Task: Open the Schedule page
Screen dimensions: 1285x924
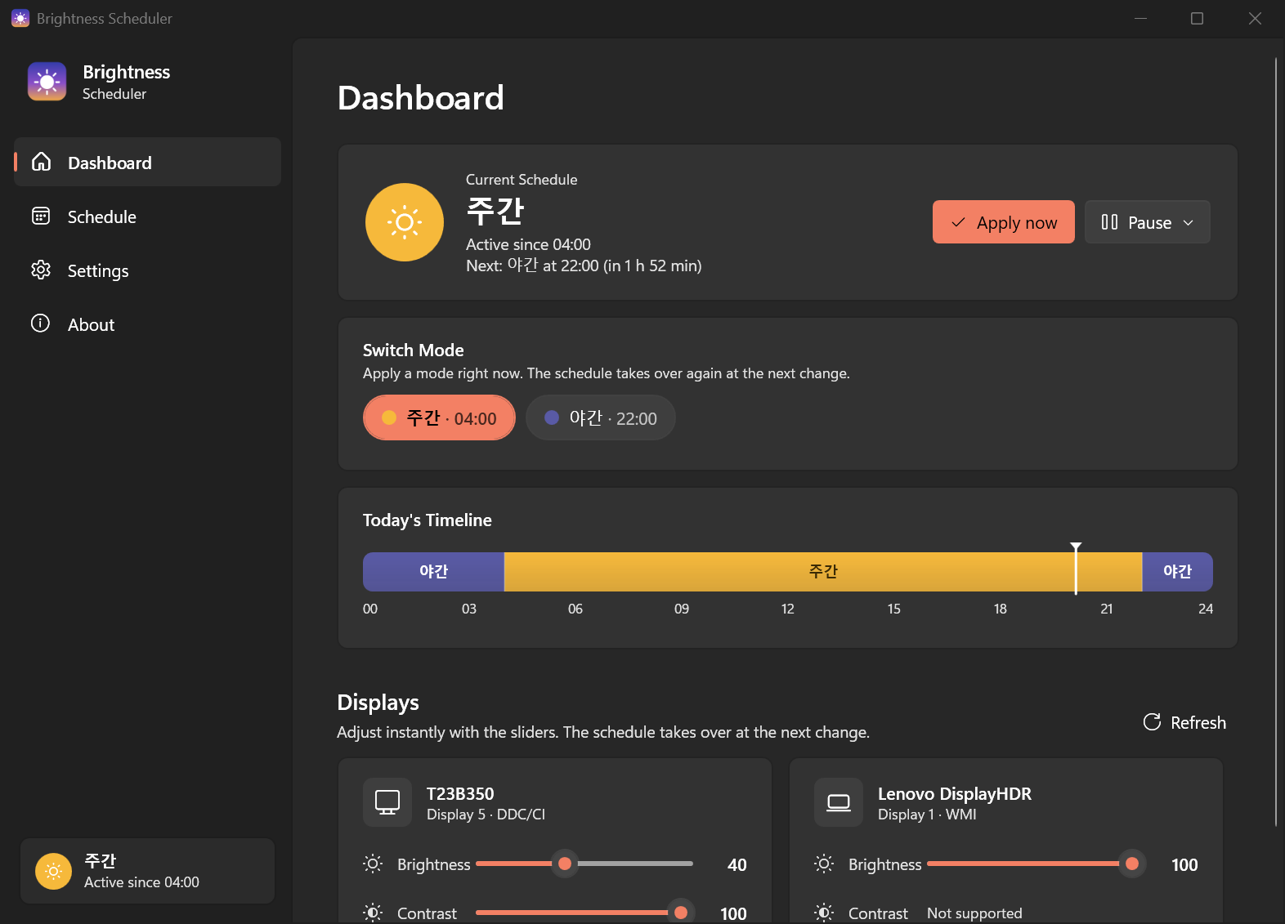Action: click(147, 216)
